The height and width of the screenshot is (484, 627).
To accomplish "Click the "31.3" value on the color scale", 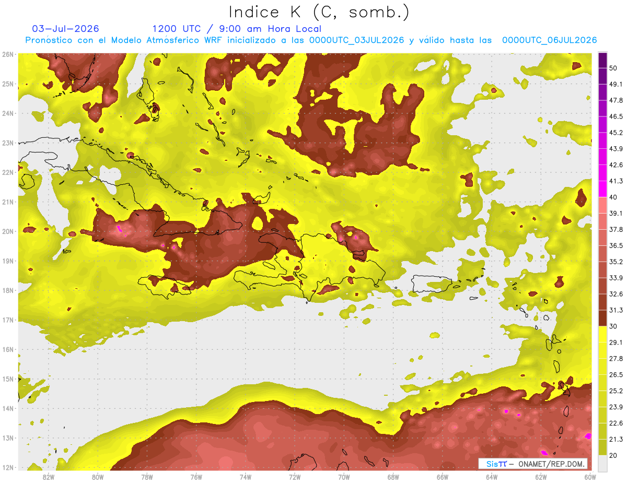I will point(616,310).
